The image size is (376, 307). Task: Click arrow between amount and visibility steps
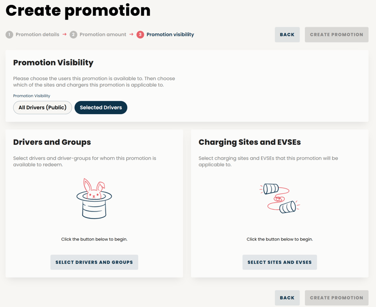click(x=131, y=34)
